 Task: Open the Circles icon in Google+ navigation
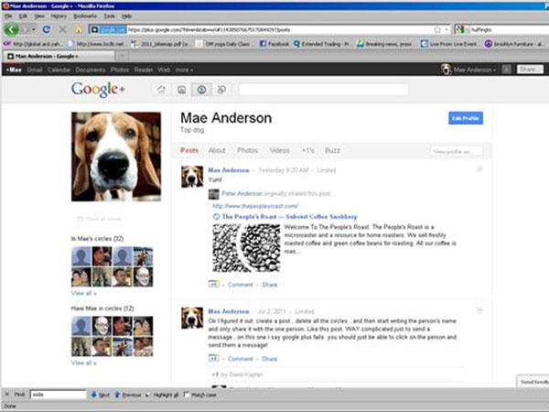[x=221, y=90]
